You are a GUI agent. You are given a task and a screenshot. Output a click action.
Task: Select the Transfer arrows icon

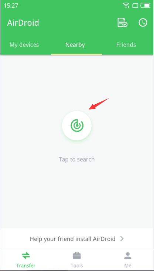26,256
